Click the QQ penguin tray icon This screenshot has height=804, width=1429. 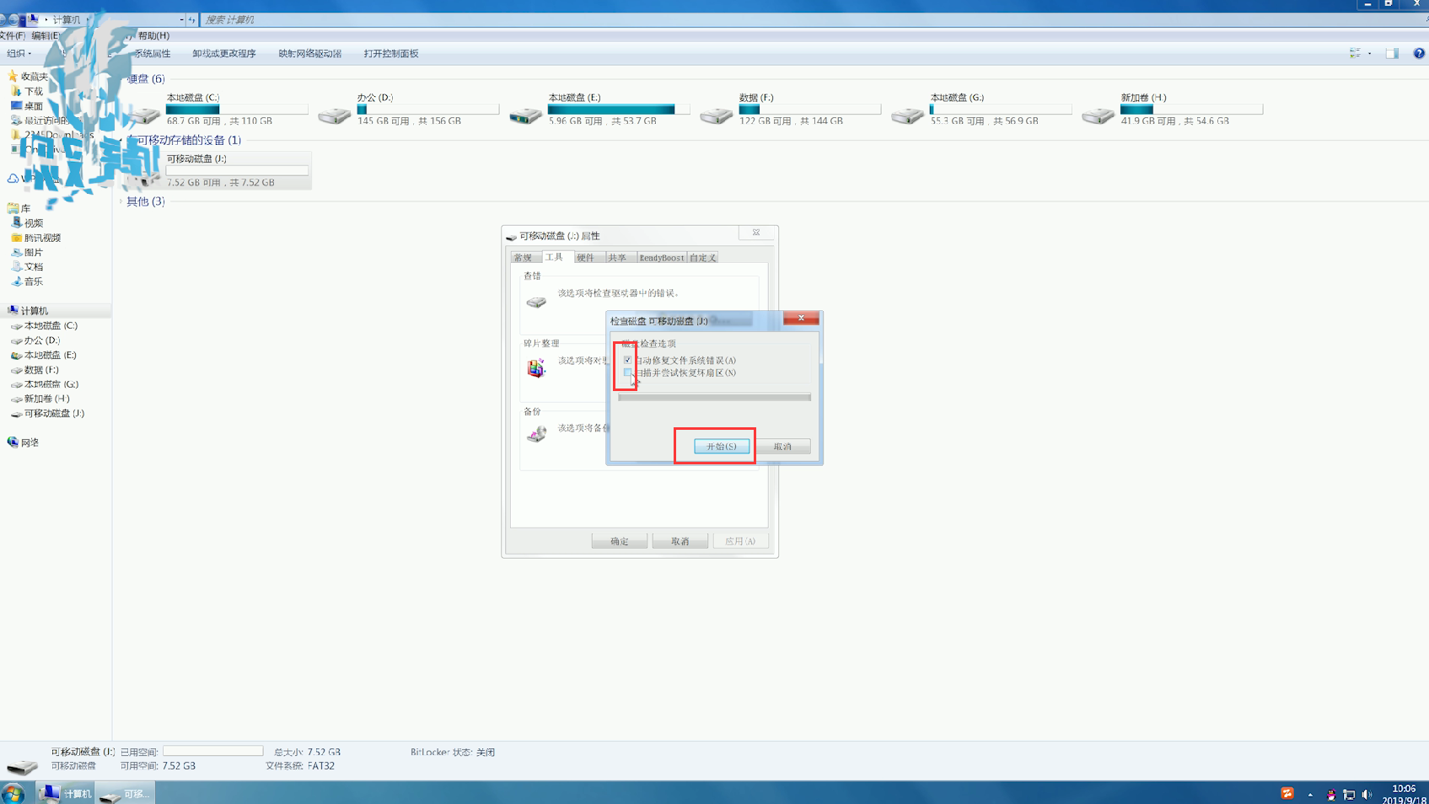click(1330, 794)
